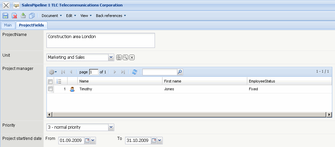Toggle the select-all checkbox in grid header
The image size is (335, 147).
pos(50,81)
